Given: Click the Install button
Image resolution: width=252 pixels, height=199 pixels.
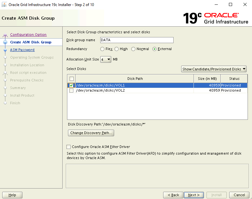Looking at the screenshot, I should (x=217, y=195).
